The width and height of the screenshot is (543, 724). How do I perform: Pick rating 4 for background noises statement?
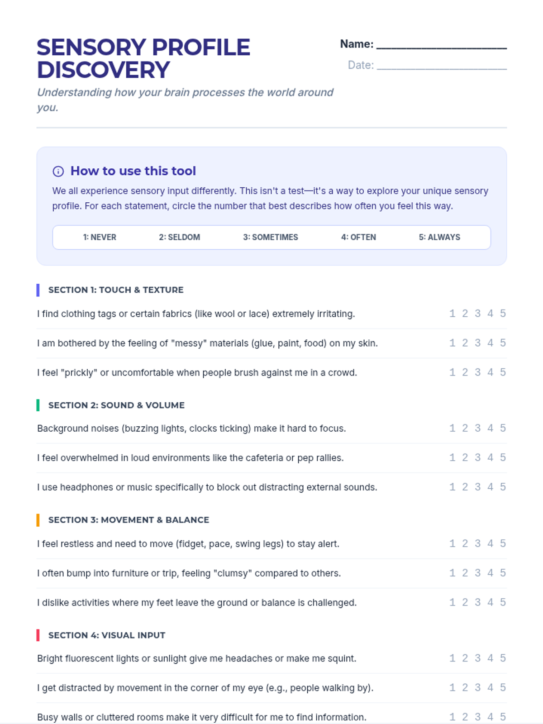pos(490,428)
